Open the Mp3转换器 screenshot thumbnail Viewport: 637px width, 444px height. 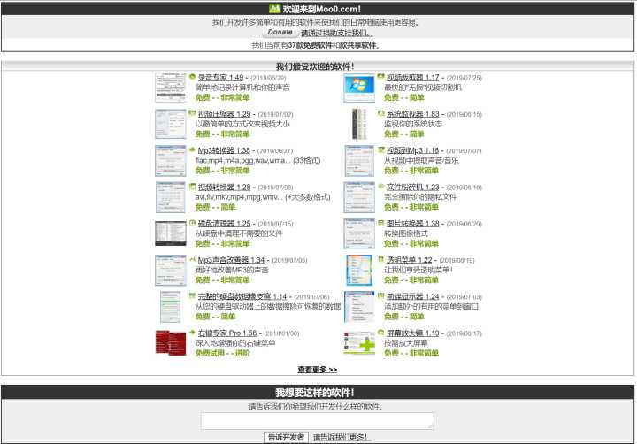pos(171,160)
